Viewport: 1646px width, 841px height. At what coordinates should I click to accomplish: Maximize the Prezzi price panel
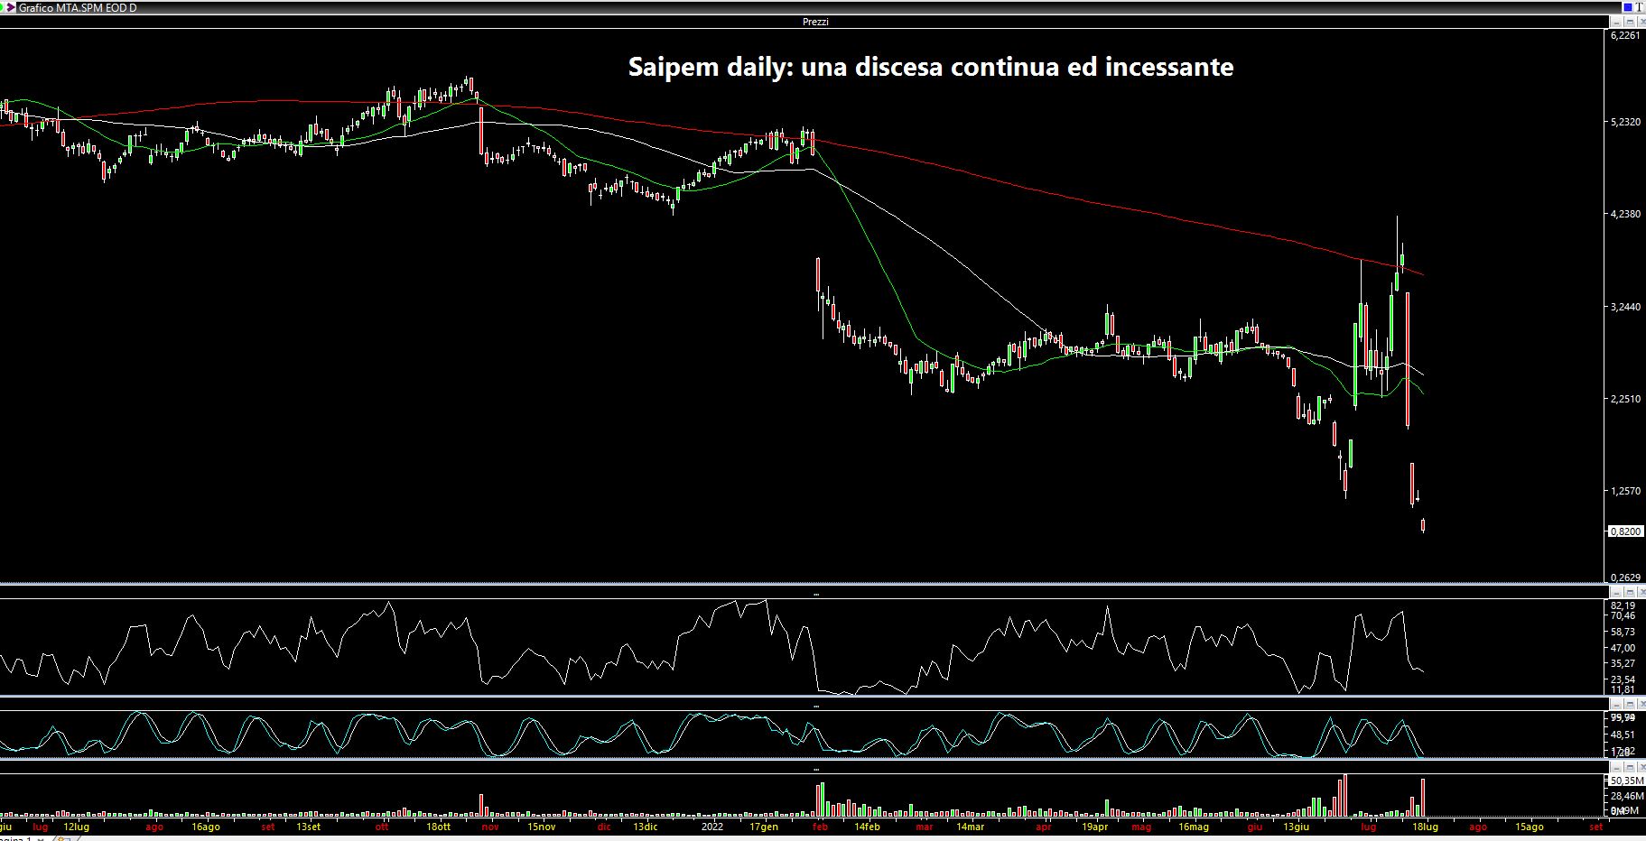[x=1630, y=21]
